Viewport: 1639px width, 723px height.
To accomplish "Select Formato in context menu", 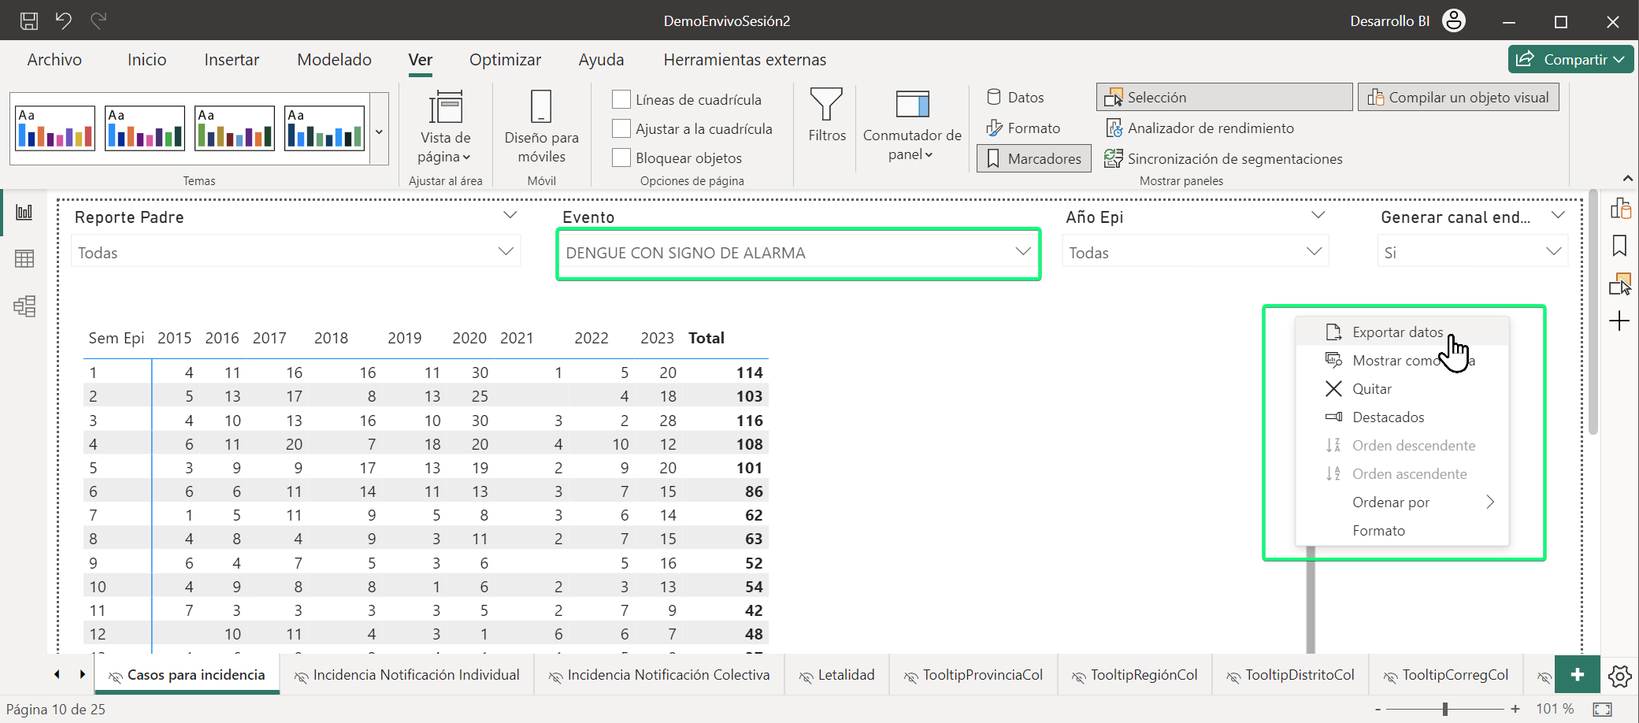I will pyautogui.click(x=1402, y=531).
